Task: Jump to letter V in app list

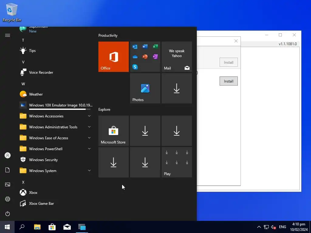Action: [23, 62]
